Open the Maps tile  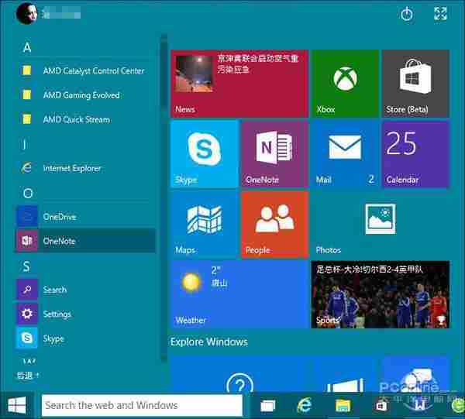click(204, 225)
